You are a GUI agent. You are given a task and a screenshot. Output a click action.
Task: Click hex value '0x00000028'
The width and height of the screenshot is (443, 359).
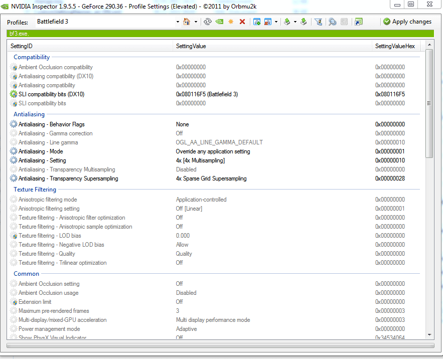pos(390,178)
